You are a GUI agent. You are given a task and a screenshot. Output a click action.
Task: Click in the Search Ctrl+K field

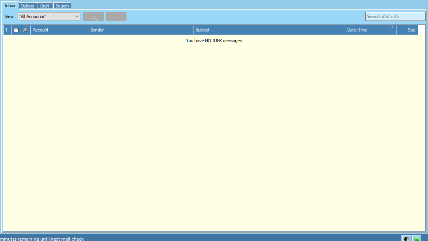coord(395,17)
